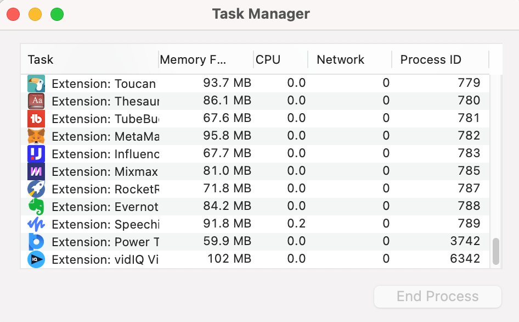Click the Evernote elephant icon
This screenshot has width=519, height=322.
click(x=36, y=207)
